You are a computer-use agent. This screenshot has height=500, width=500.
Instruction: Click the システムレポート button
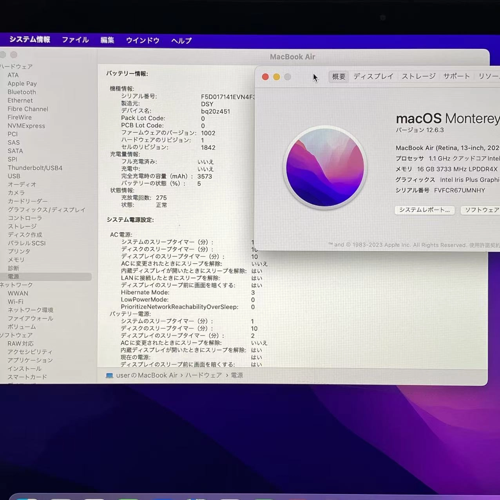(424, 210)
